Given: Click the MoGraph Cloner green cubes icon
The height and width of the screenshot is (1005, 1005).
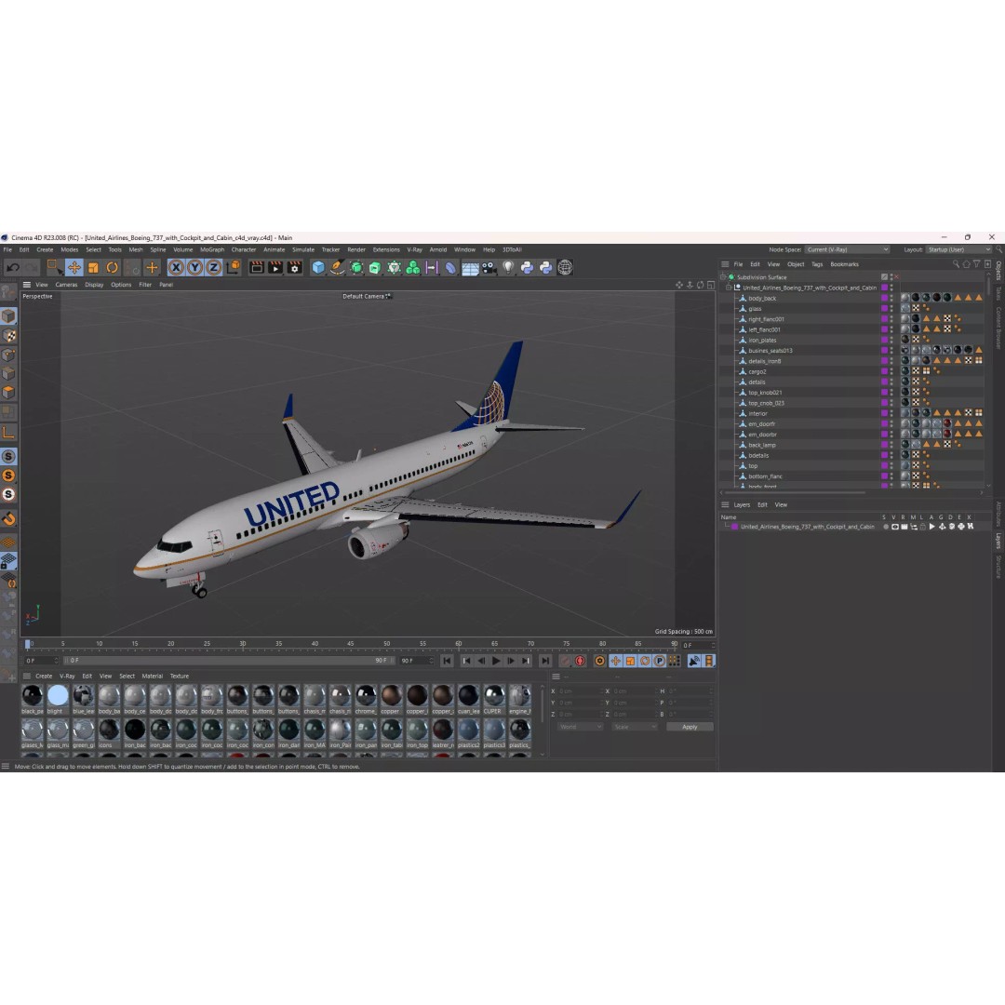Looking at the screenshot, I should (413, 267).
